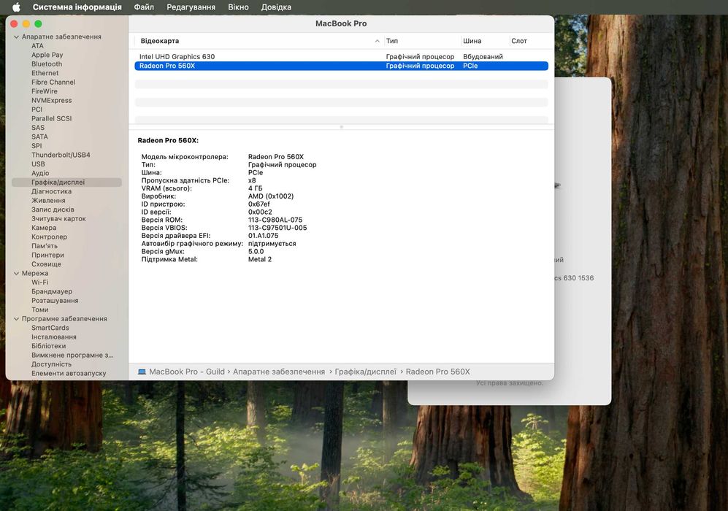Select Елементи автозапуску in the sidebar

[69, 373]
